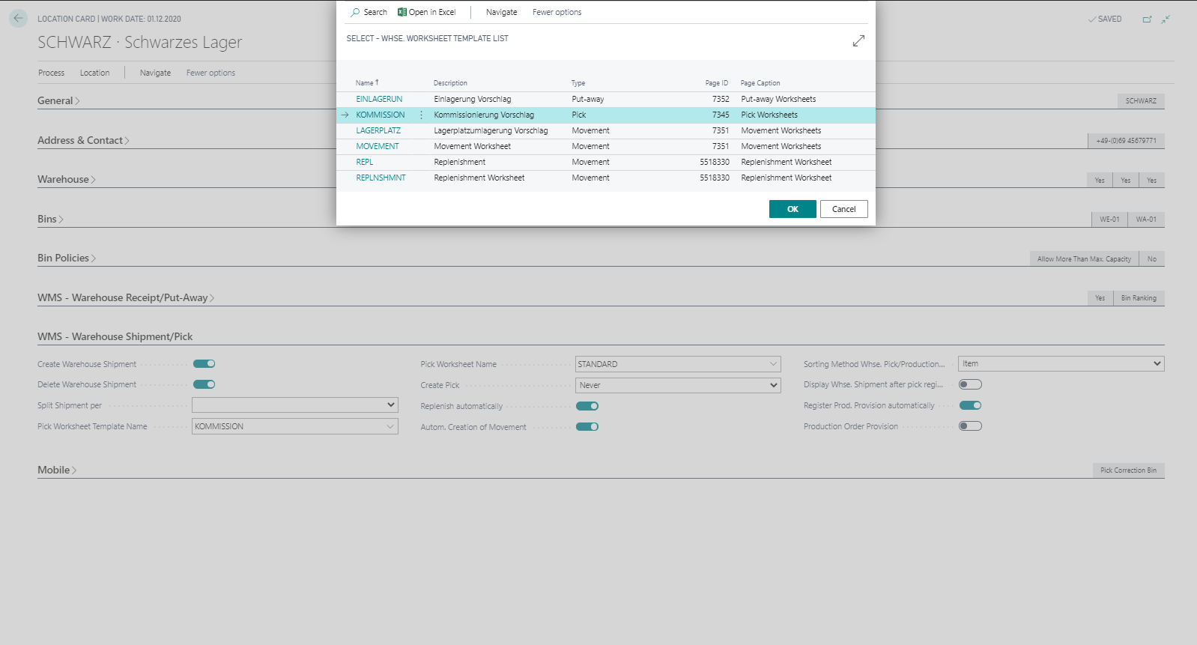Select the REPLNSHMNT template link
The image size is (1197, 645).
(381, 178)
